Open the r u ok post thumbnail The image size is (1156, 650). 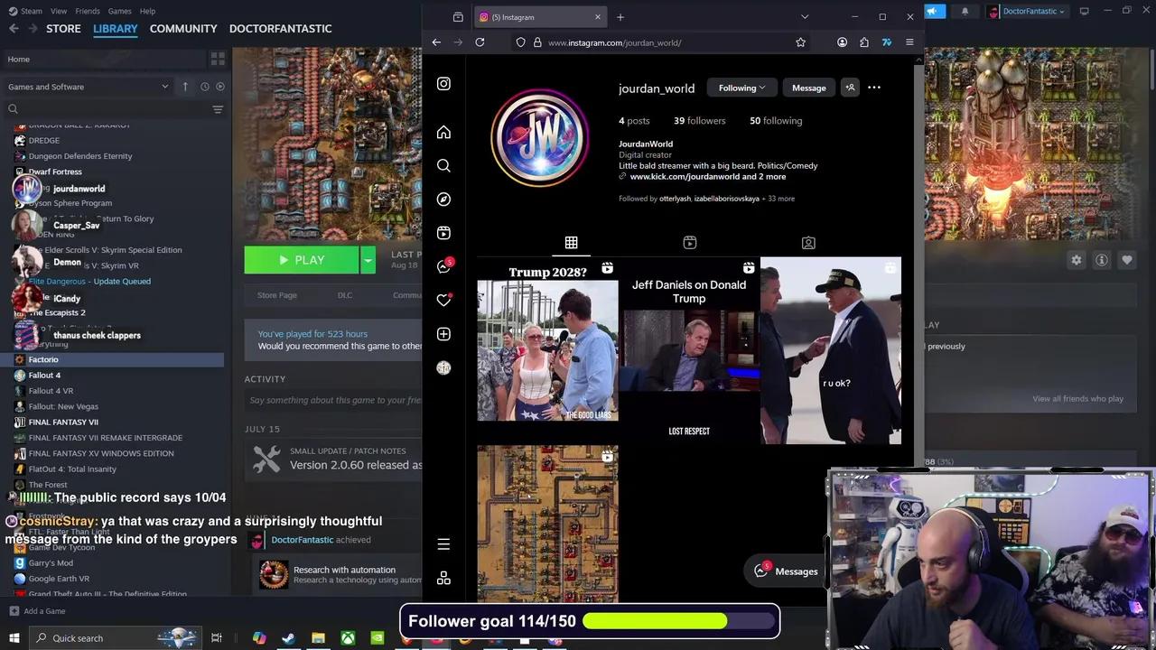tap(831, 350)
